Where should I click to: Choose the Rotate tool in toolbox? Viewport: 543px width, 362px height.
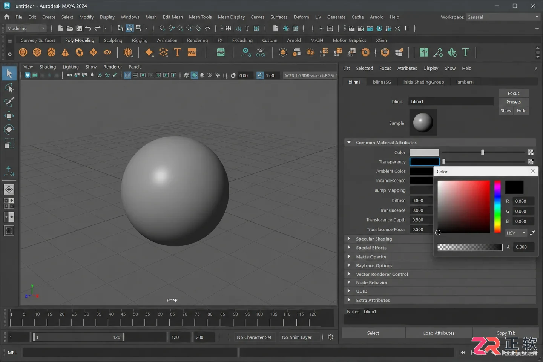[9, 130]
